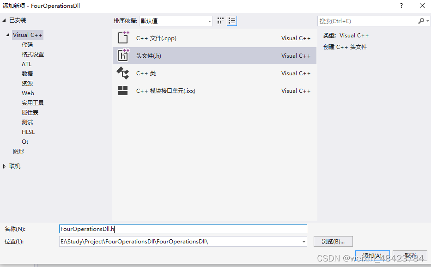Screen dimensions: 431x267
Task: Click the C++ 文件(.cpp) item text
Action: [x=156, y=38]
